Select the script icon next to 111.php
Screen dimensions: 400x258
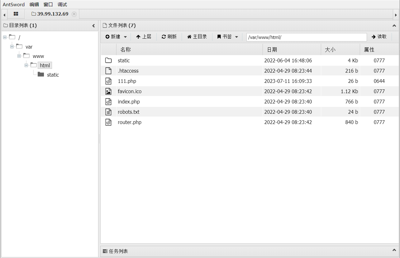point(108,81)
